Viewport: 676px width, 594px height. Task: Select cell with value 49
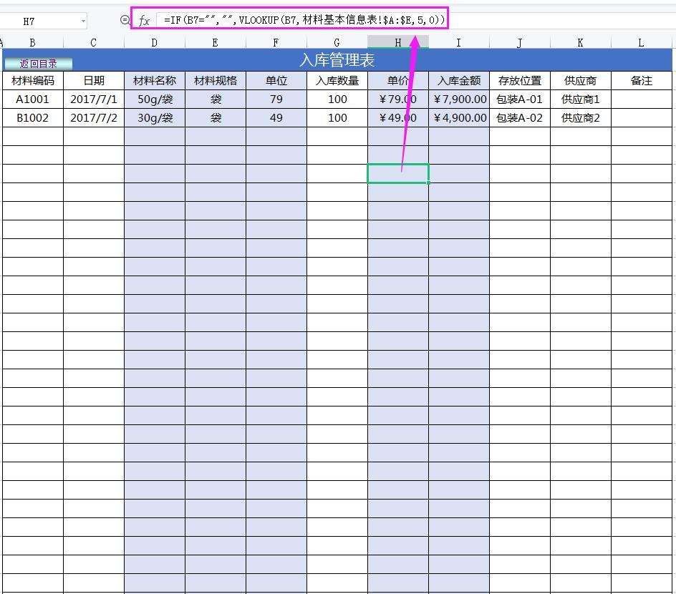tap(276, 117)
